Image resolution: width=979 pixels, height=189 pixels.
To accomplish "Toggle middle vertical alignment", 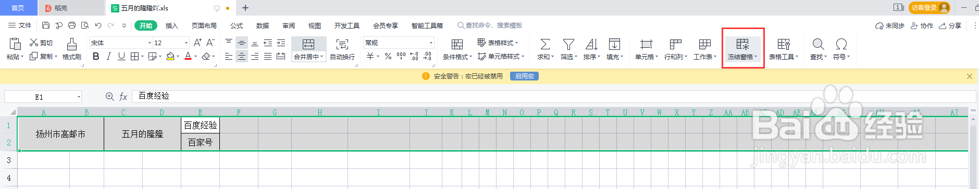I will tap(242, 43).
